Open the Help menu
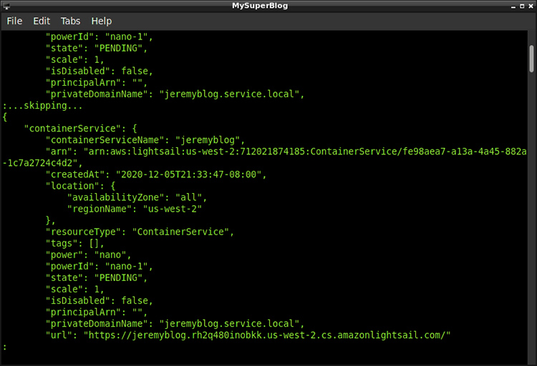The width and height of the screenshot is (537, 366). (102, 21)
